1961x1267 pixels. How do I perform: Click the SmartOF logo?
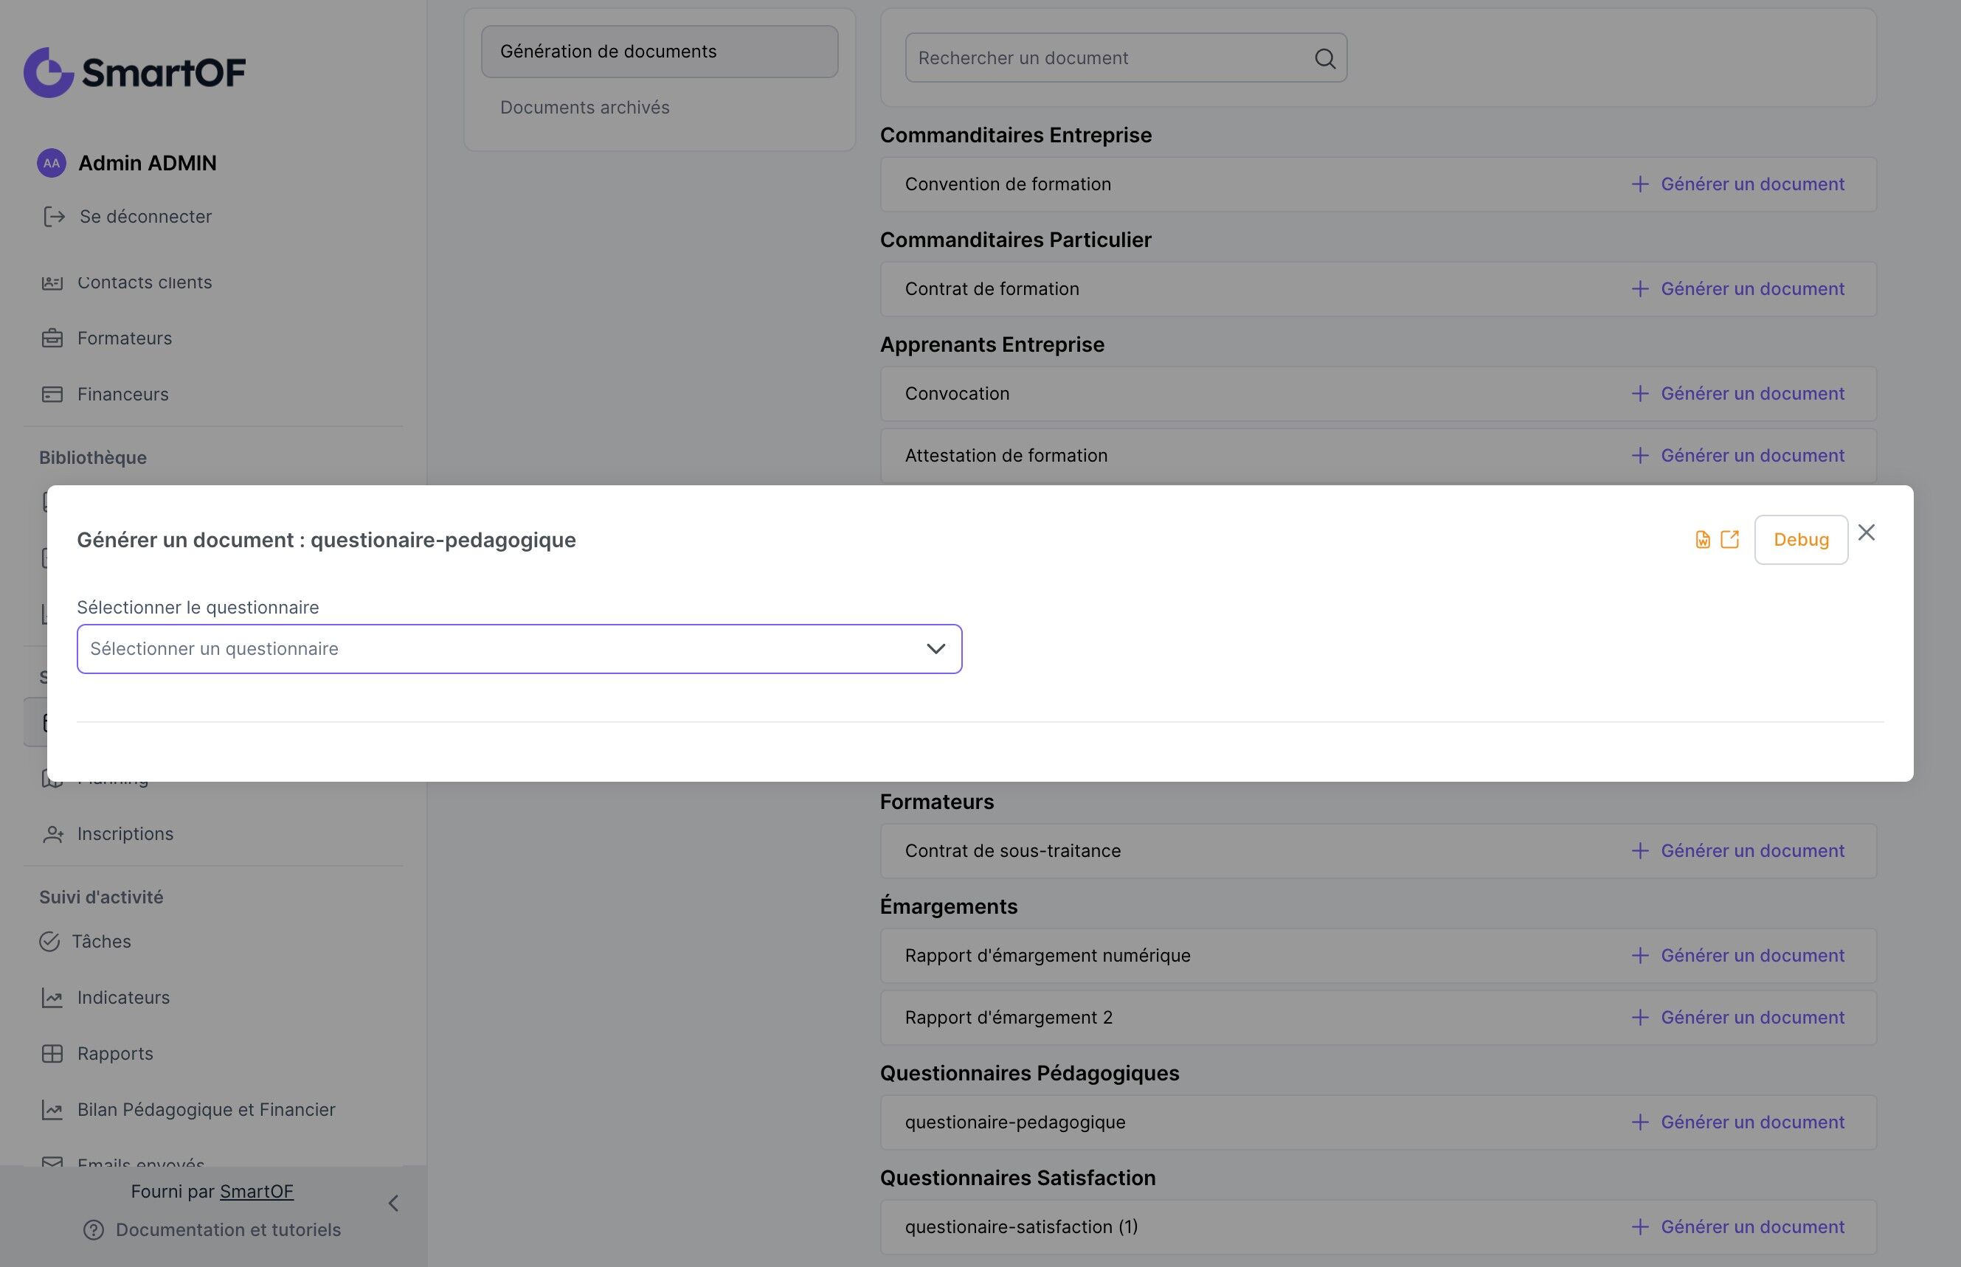(x=134, y=72)
